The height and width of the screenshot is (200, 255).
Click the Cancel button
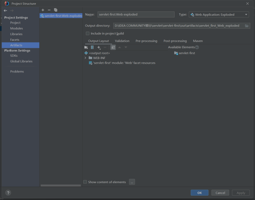(220, 193)
